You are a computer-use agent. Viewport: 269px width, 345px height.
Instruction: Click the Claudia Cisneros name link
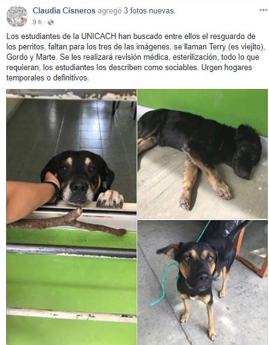click(64, 10)
